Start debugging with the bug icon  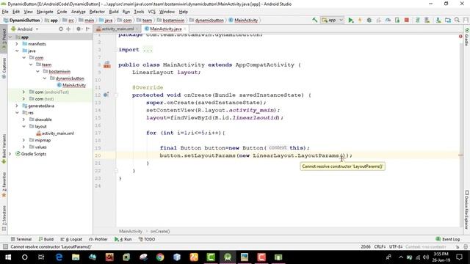[x=369, y=20]
